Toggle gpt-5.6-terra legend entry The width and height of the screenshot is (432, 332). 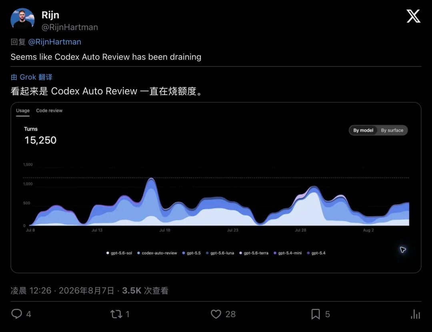coord(254,253)
